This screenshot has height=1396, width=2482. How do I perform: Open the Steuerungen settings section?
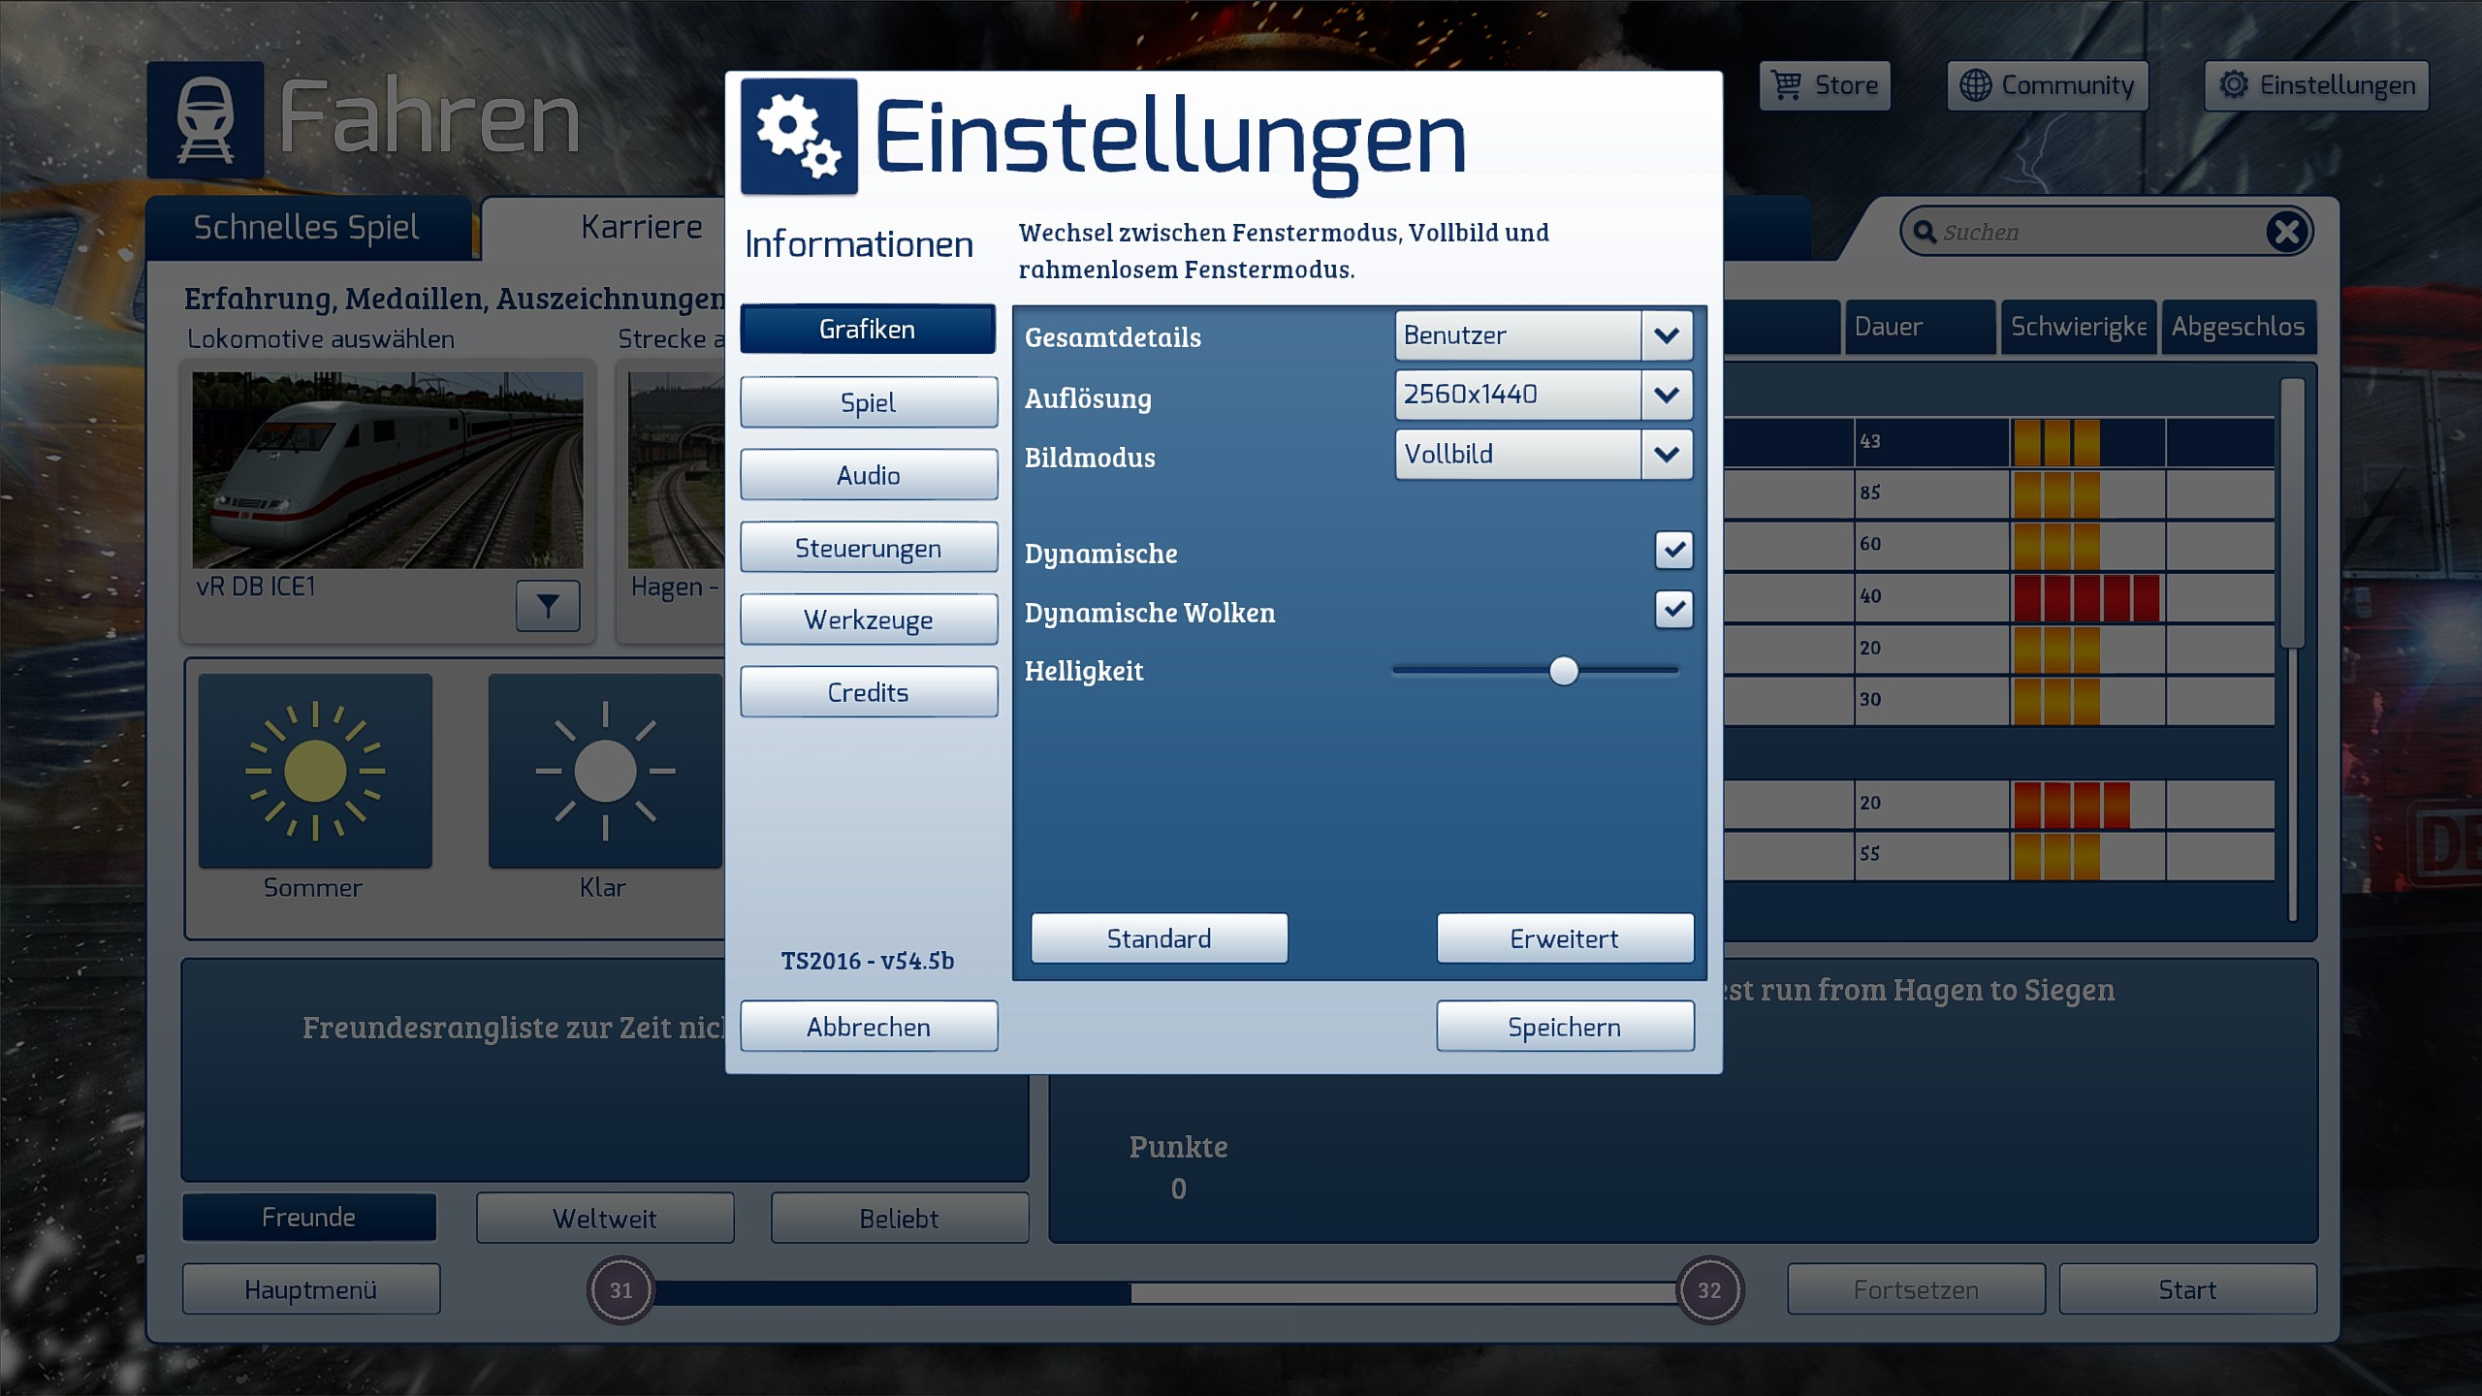pos(869,548)
